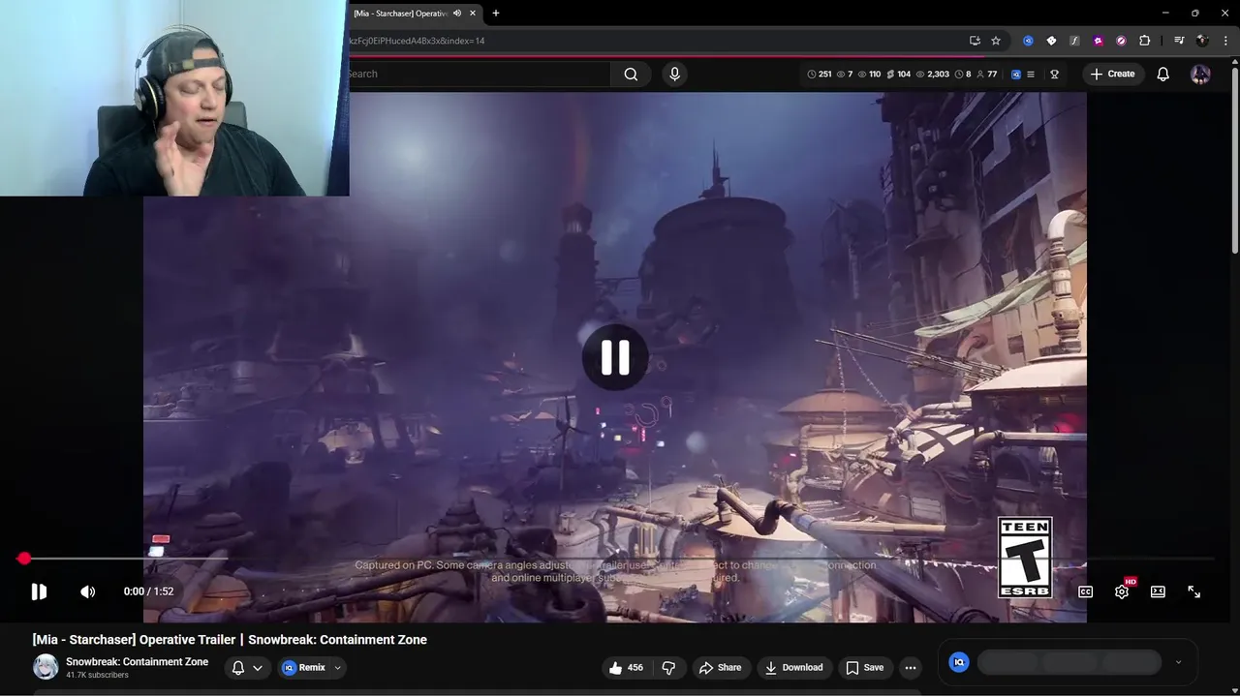Mute the video volume speaker icon
Image resolution: width=1240 pixels, height=697 pixels.
pos(88,591)
